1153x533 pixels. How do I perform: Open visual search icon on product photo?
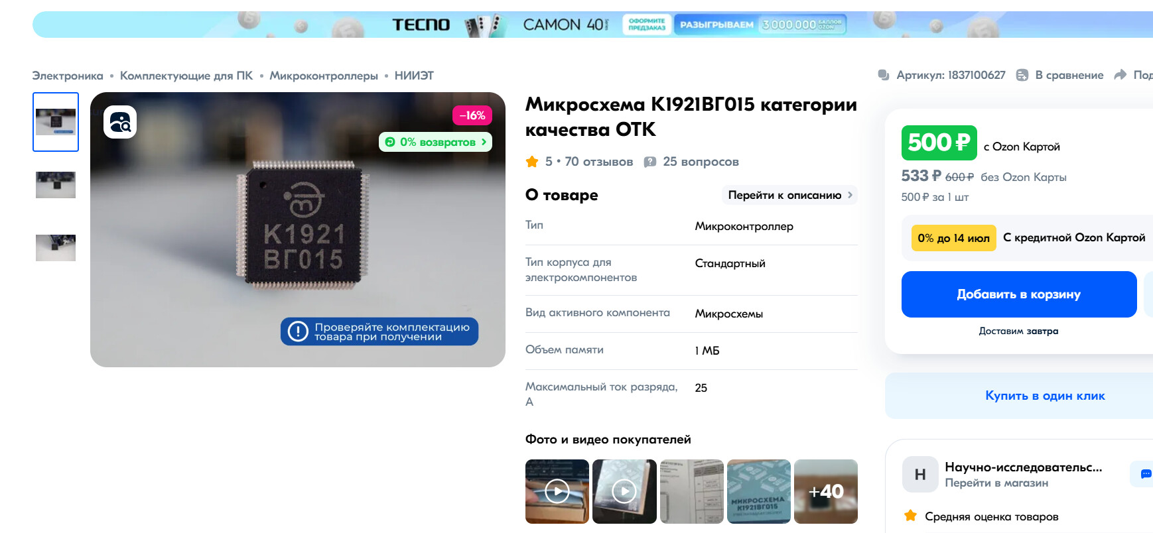click(x=120, y=122)
